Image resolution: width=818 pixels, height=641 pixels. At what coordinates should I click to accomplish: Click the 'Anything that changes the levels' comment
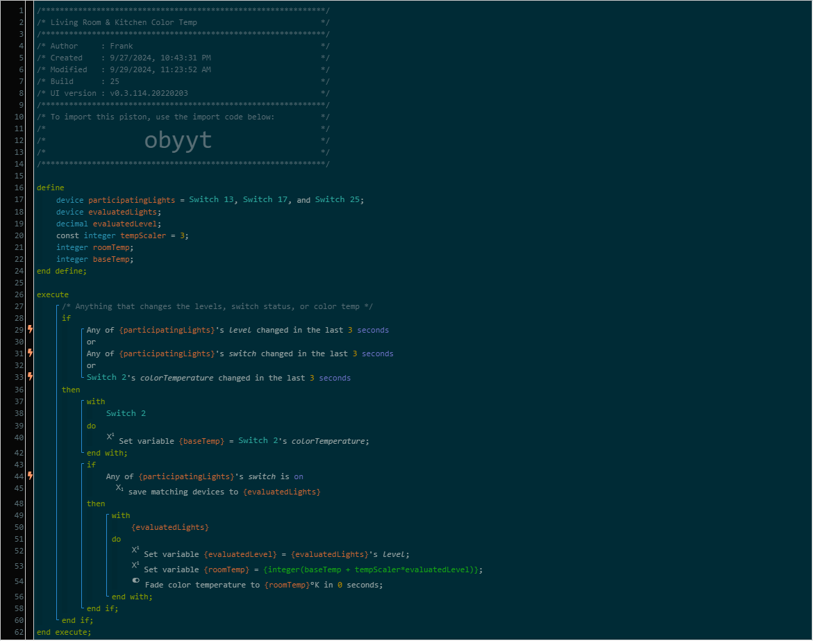(217, 307)
